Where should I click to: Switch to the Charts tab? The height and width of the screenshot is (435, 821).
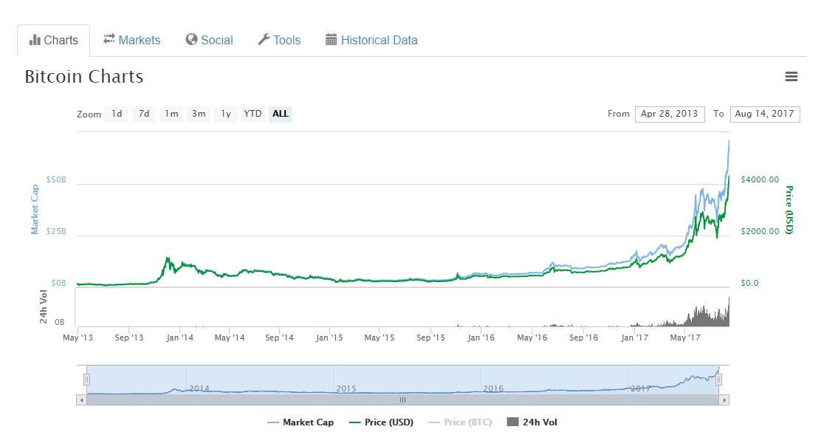(53, 41)
